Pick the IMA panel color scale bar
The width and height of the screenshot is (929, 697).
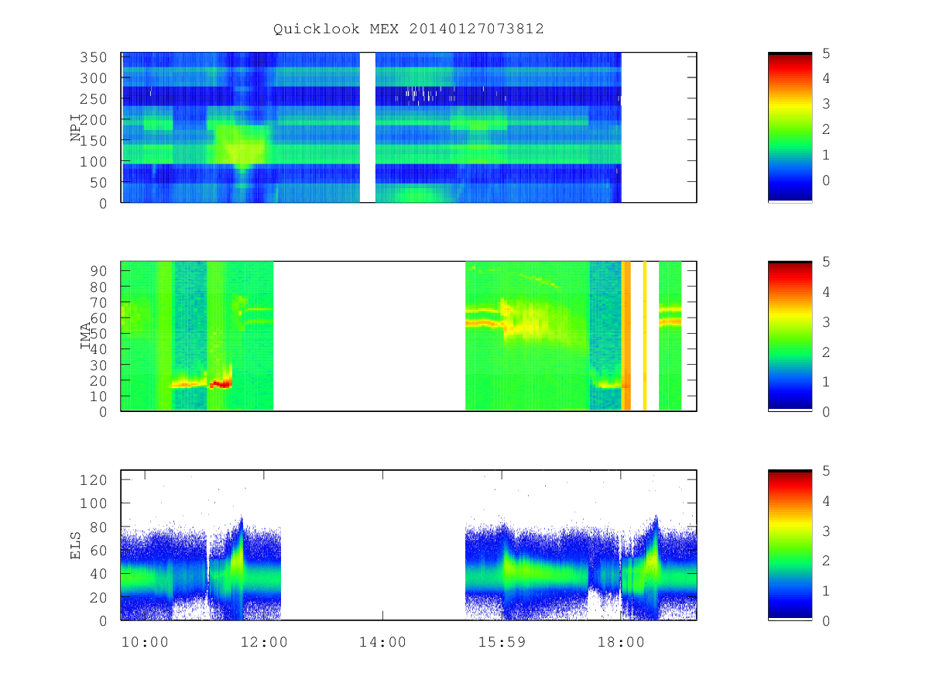pos(790,335)
